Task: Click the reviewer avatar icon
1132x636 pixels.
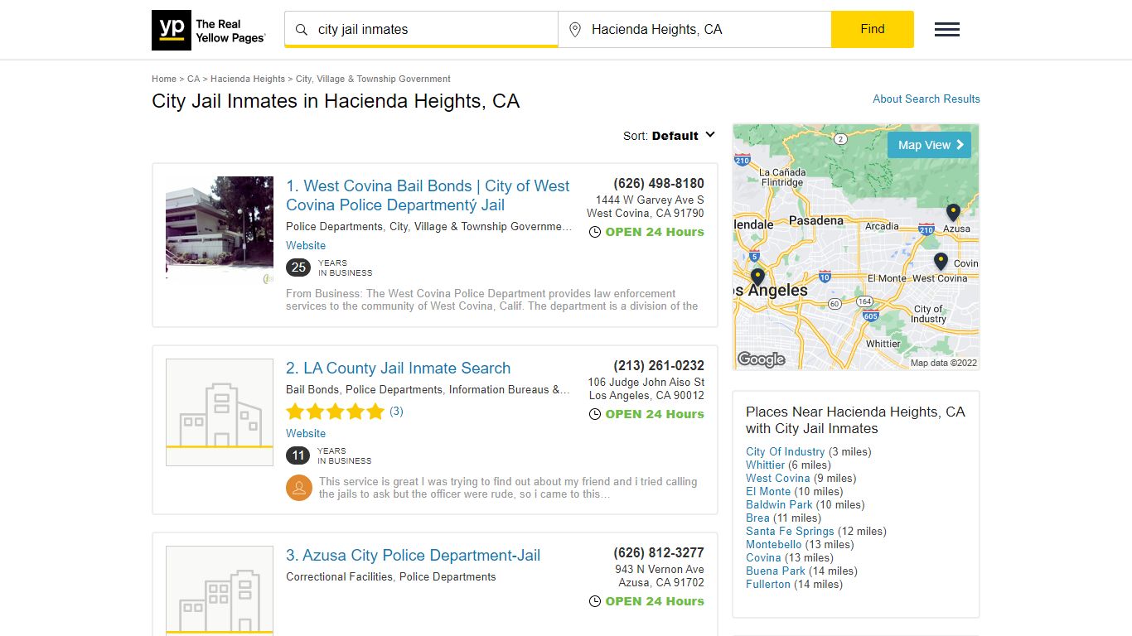Action: [x=299, y=488]
